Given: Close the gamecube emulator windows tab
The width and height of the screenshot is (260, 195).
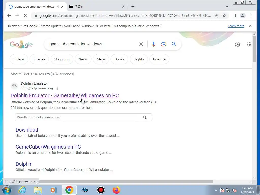Looking at the screenshot, I should (x=62, y=7).
